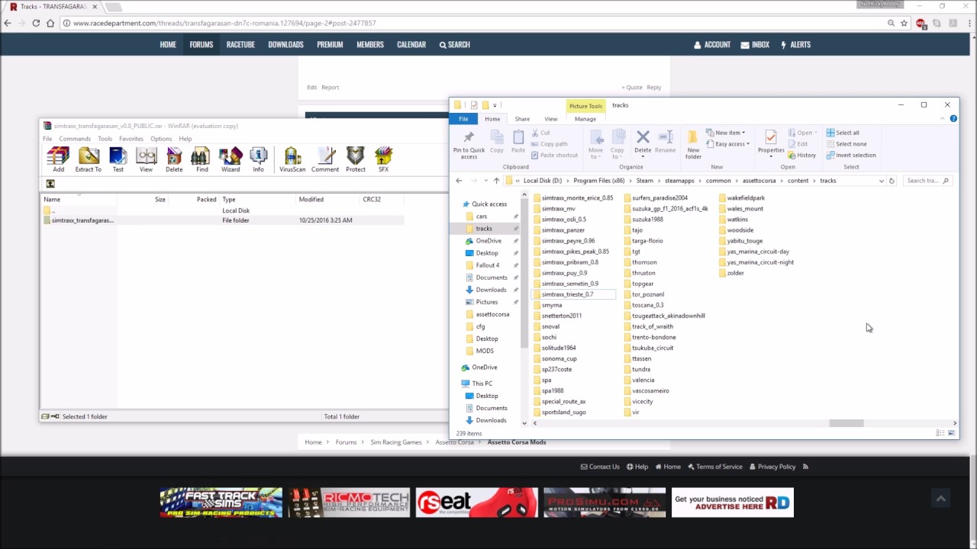
Task: Open the Favorites menu in WinRAR
Action: coord(131,139)
